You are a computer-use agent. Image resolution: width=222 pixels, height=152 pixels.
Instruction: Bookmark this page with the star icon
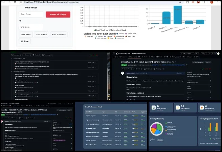(x=180, y=2)
